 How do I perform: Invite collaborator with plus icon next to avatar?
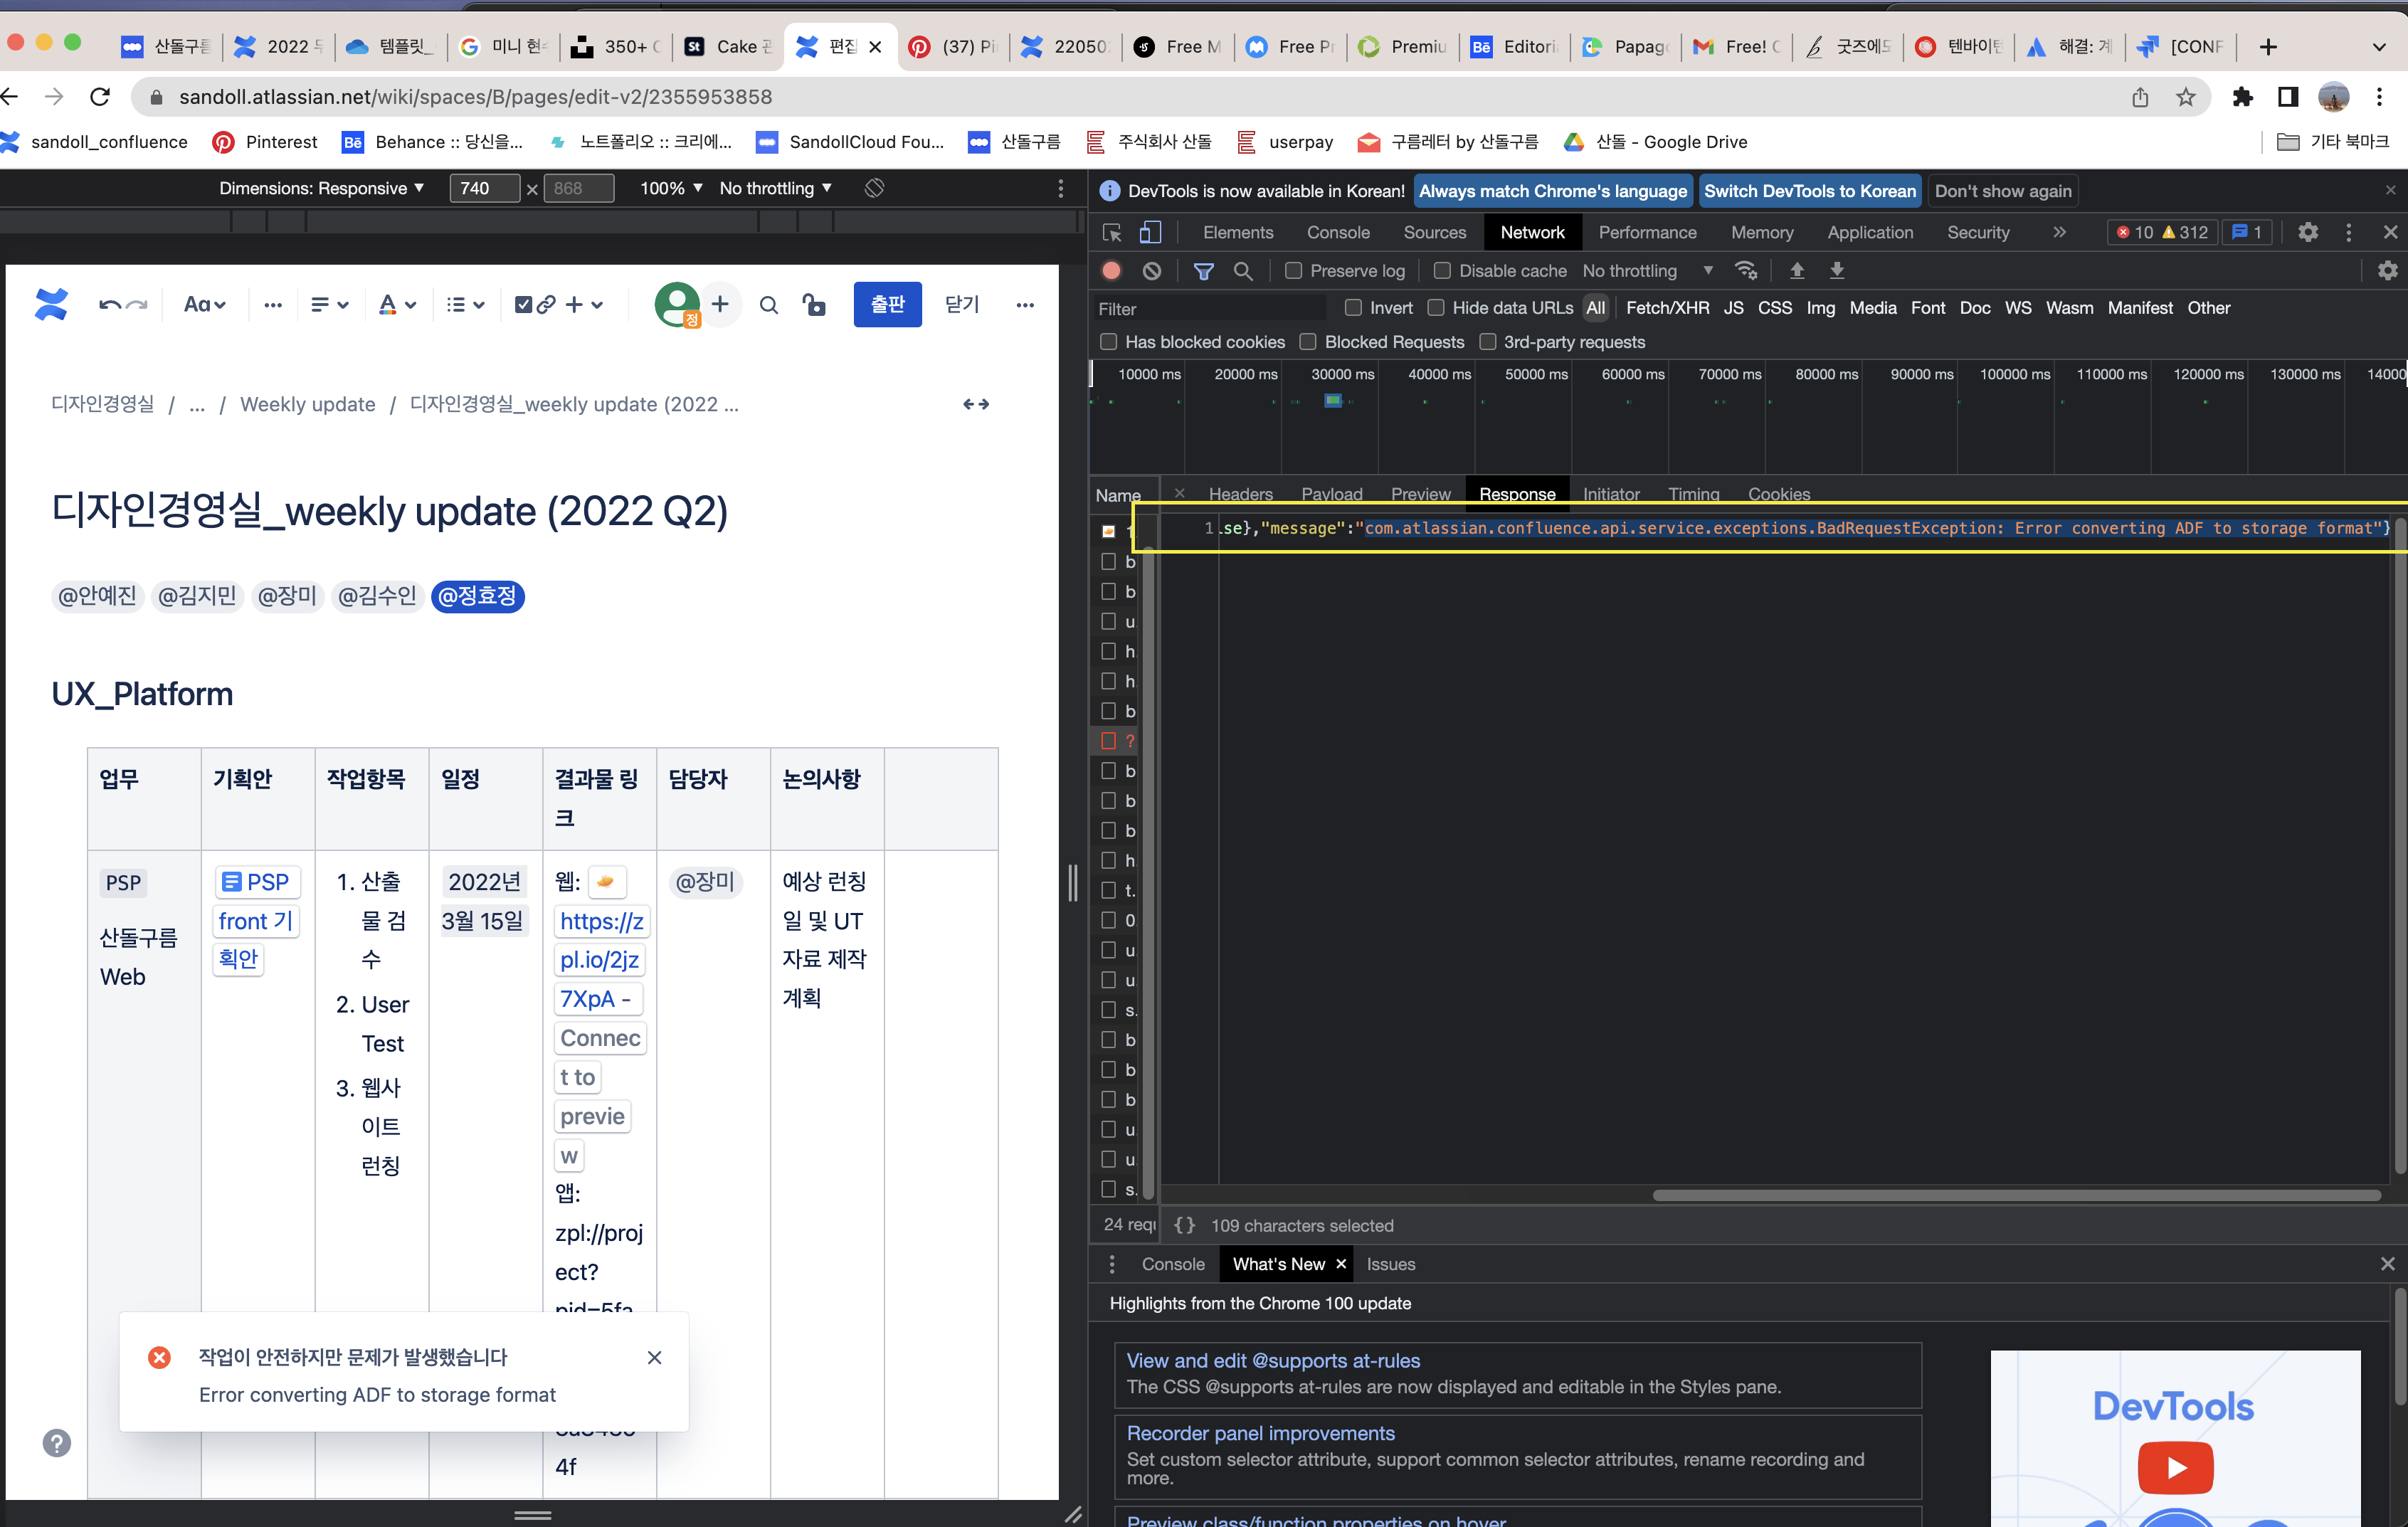click(720, 304)
